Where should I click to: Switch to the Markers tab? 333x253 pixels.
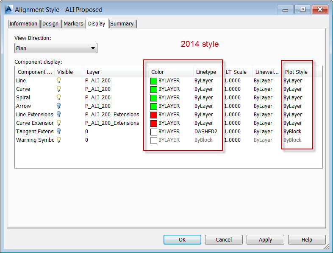73,24
